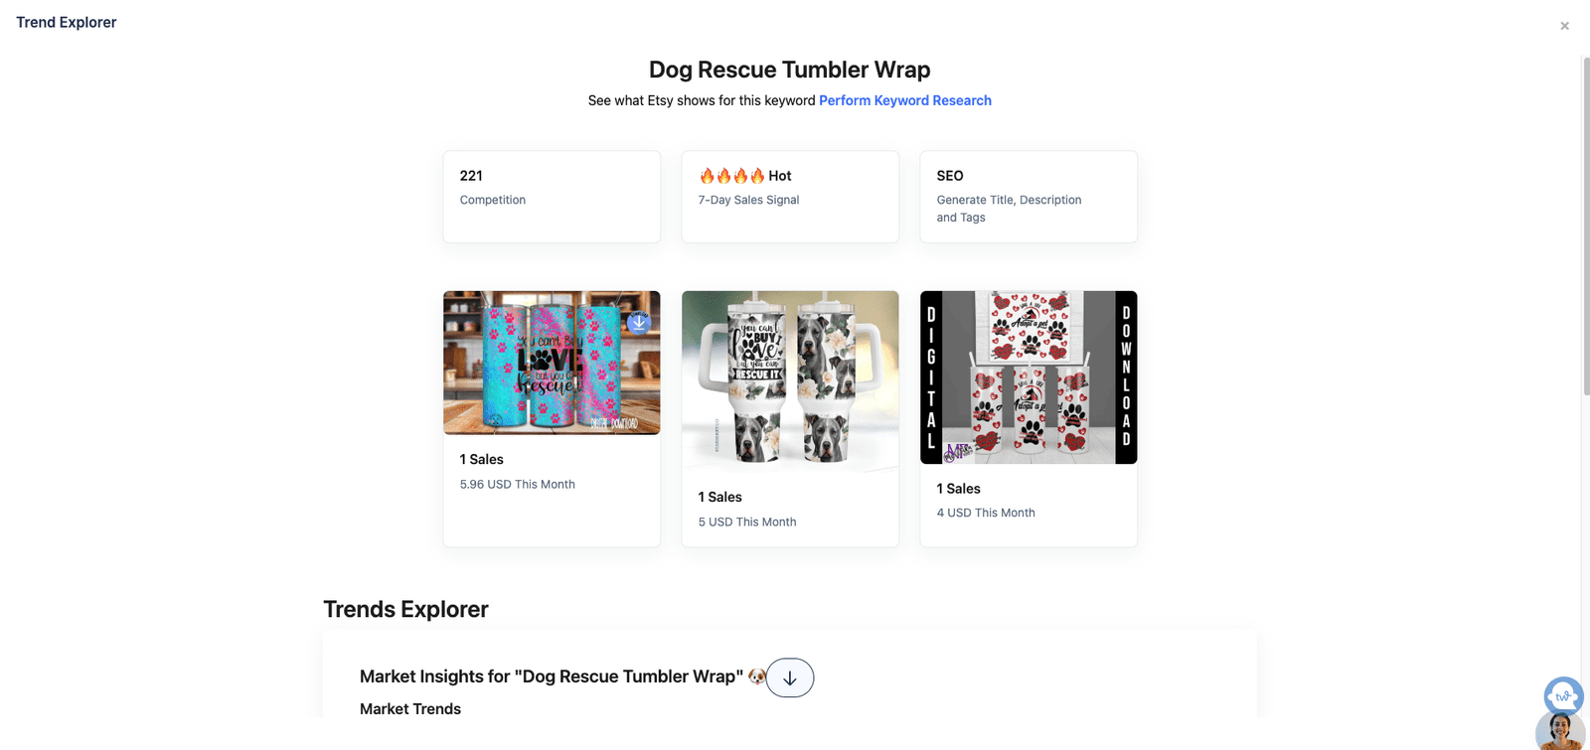Open the turquoise paw-print tumbler thumbnail

coord(552,363)
